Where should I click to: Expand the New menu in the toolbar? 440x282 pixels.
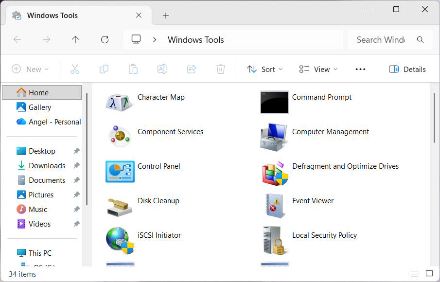point(31,69)
